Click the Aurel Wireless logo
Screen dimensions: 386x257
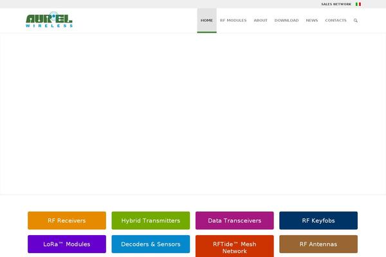[x=49, y=19]
